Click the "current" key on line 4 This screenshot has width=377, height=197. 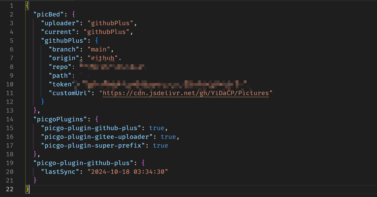tap(58, 32)
